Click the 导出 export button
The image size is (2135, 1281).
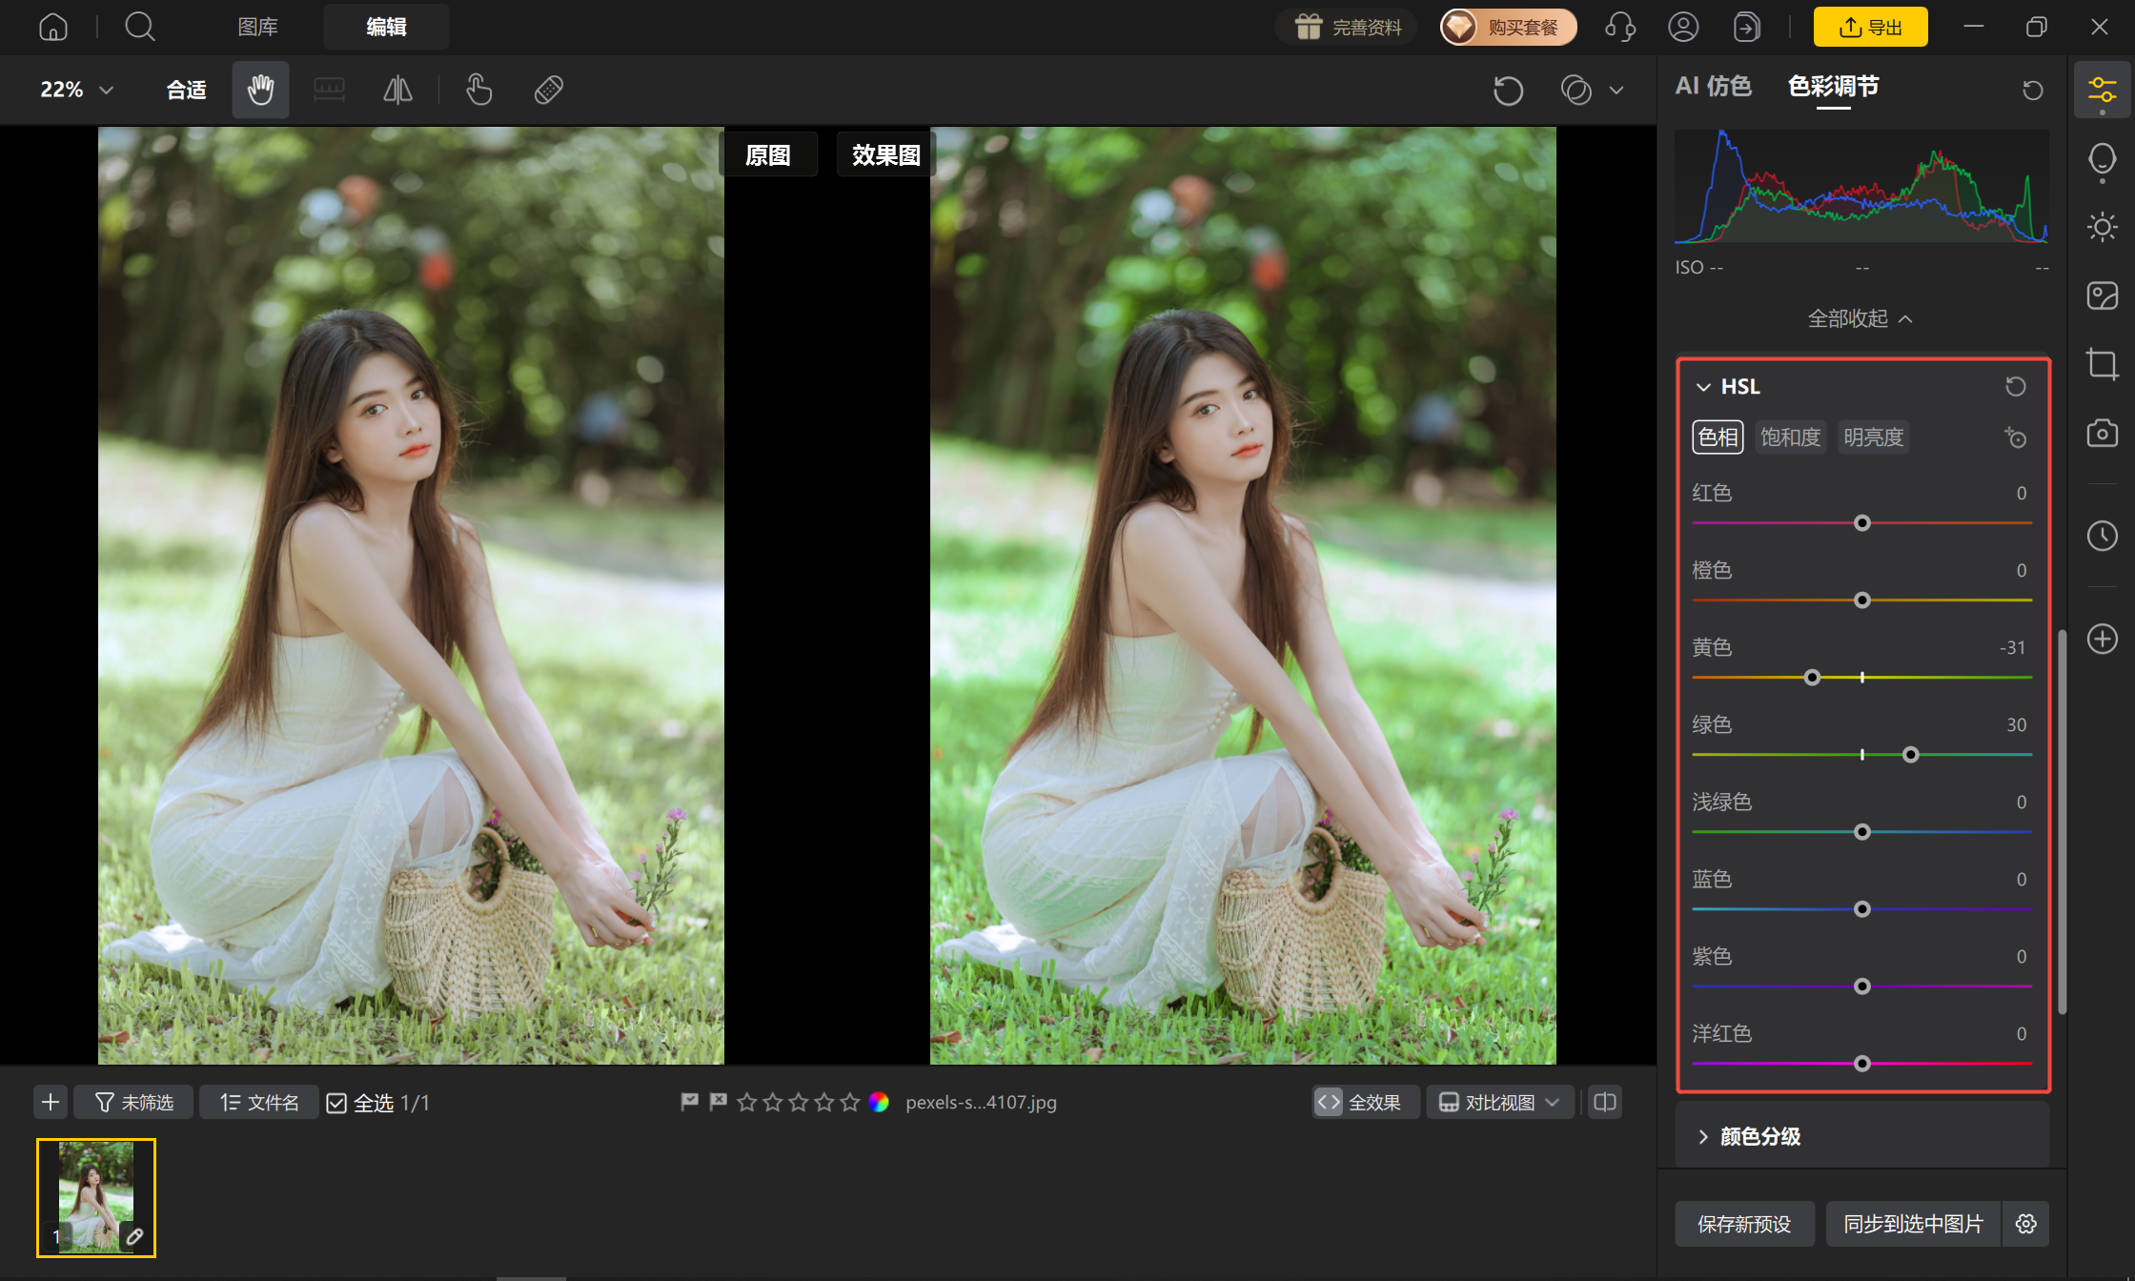pos(1870,27)
